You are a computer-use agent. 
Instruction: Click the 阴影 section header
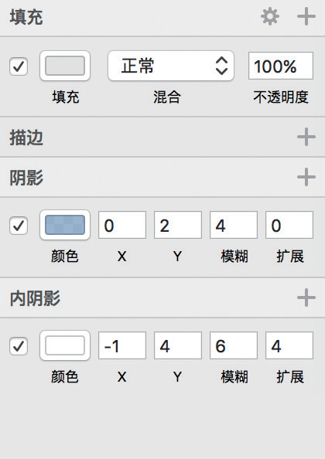(26, 178)
